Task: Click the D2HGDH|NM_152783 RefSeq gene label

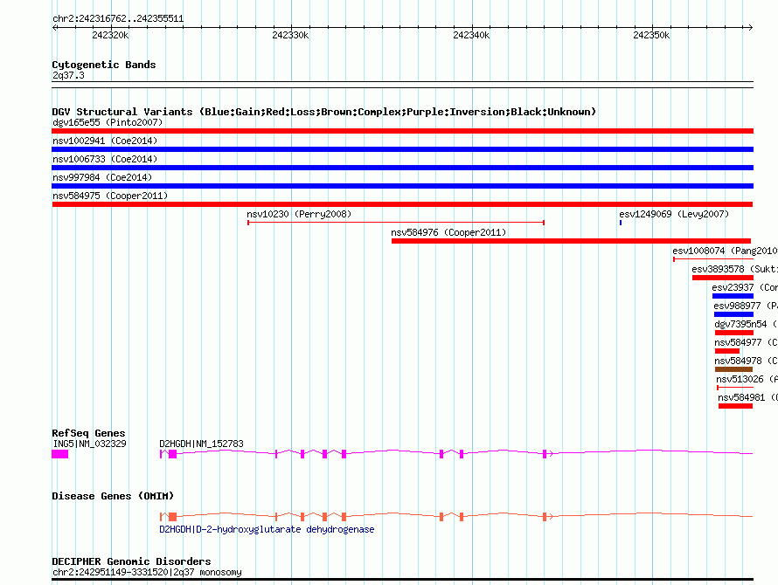Action: [x=201, y=444]
